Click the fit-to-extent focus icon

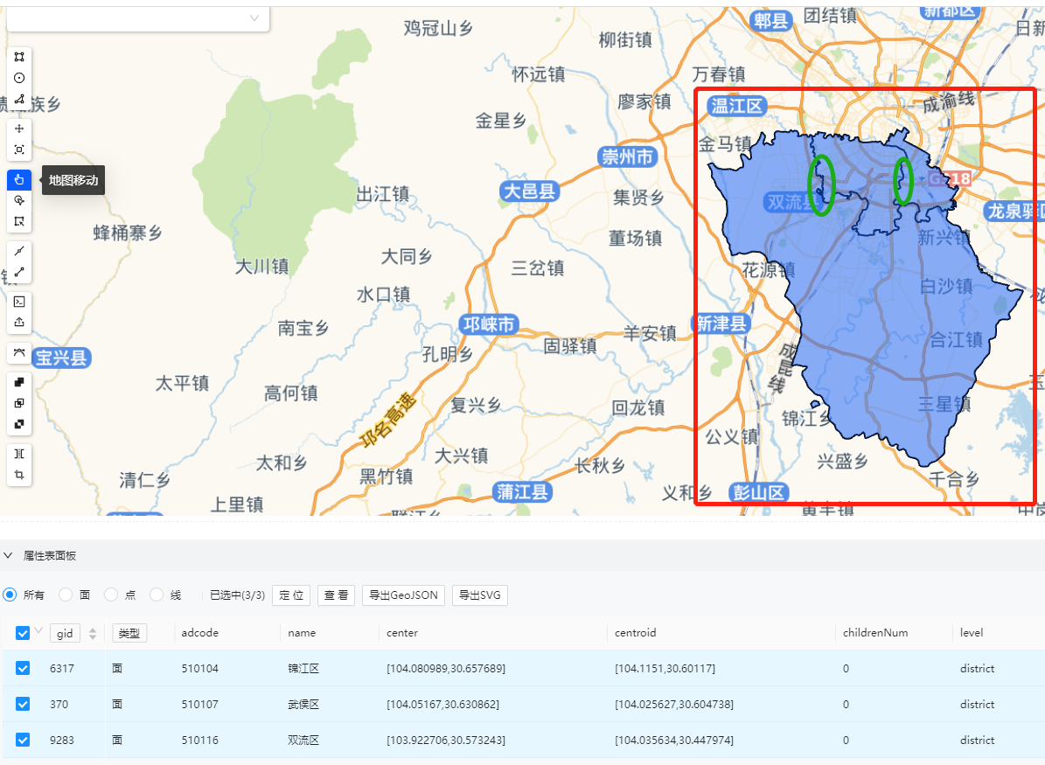pos(19,150)
